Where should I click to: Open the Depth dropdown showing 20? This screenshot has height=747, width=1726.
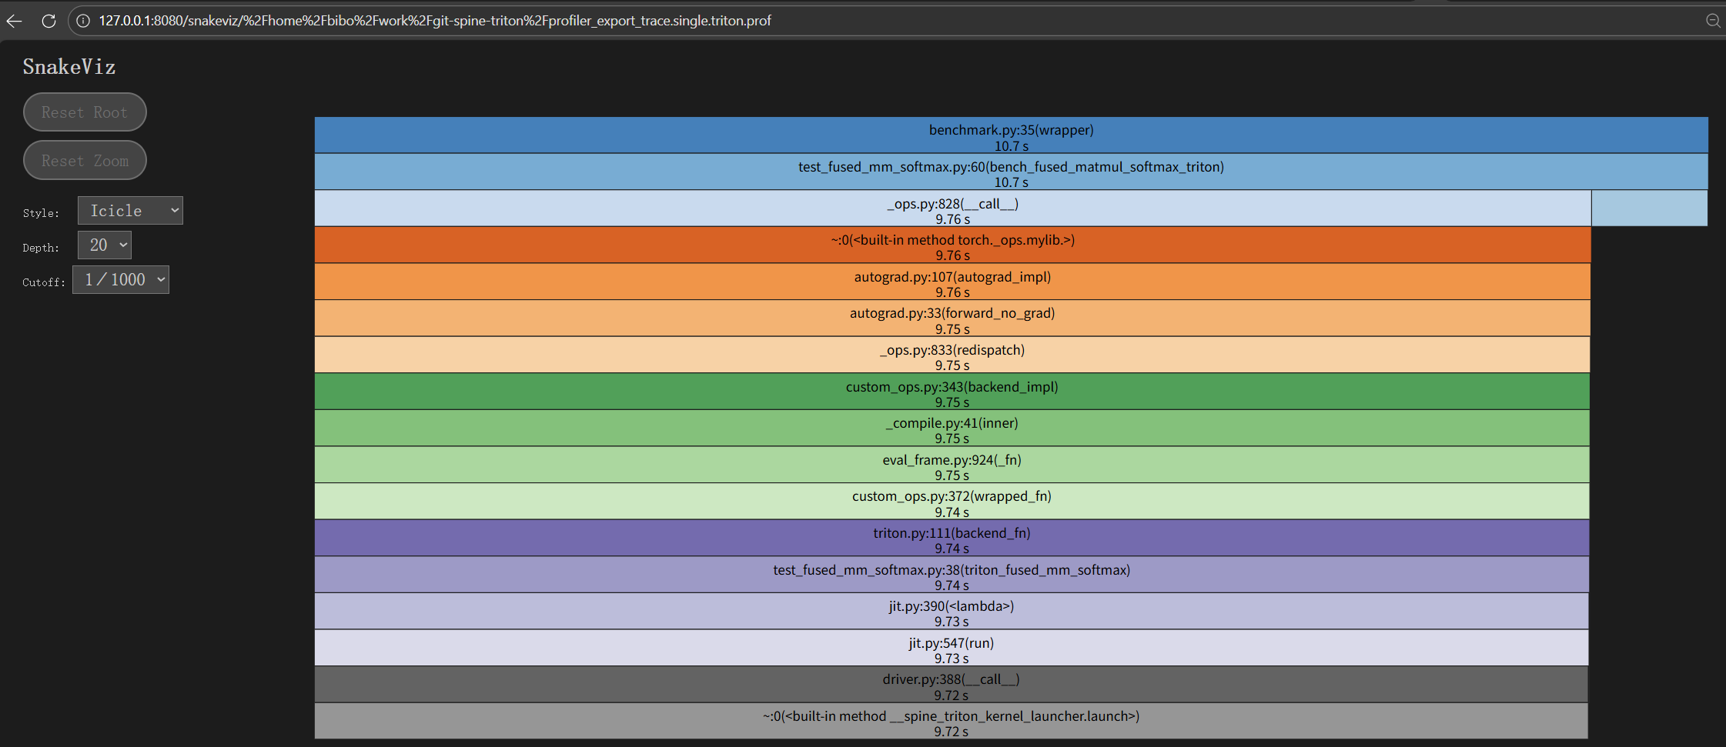[x=105, y=245]
